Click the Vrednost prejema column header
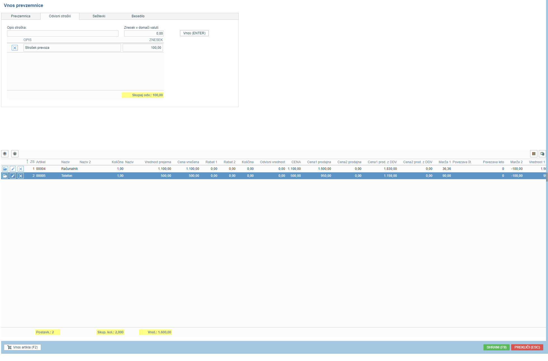Viewport: 548px width, 361px height. point(158,162)
